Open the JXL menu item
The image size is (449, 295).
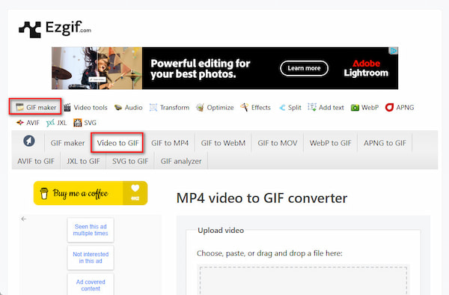pyautogui.click(x=56, y=123)
